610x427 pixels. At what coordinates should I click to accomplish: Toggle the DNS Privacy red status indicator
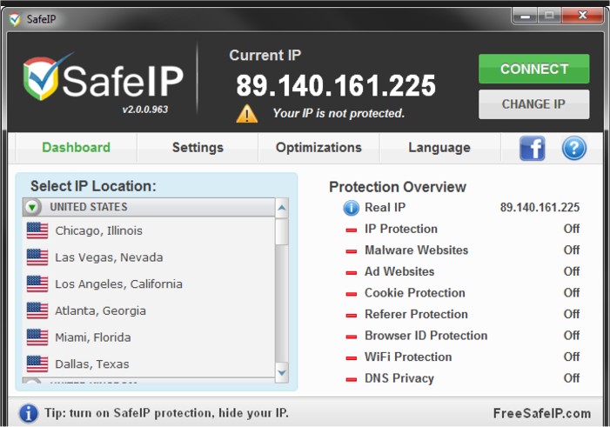(x=351, y=379)
